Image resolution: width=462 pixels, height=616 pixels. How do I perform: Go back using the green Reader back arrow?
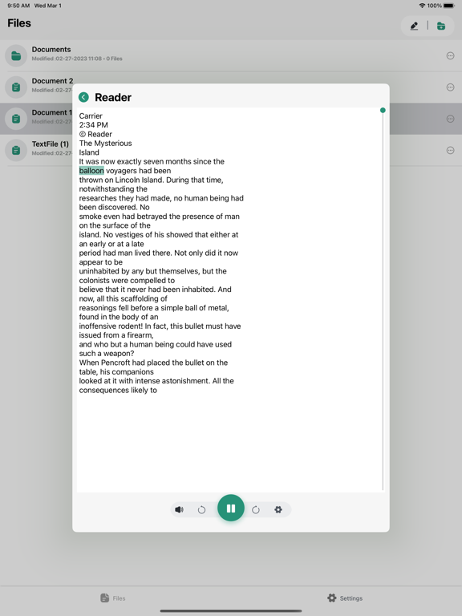click(x=83, y=97)
